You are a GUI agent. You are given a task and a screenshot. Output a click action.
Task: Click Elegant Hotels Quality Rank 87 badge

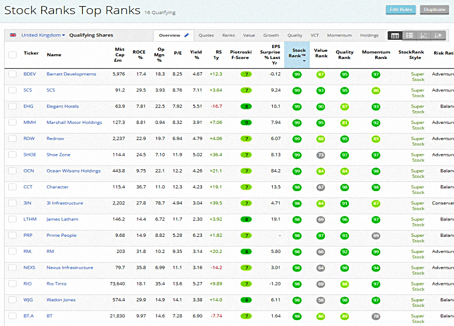[x=345, y=107]
